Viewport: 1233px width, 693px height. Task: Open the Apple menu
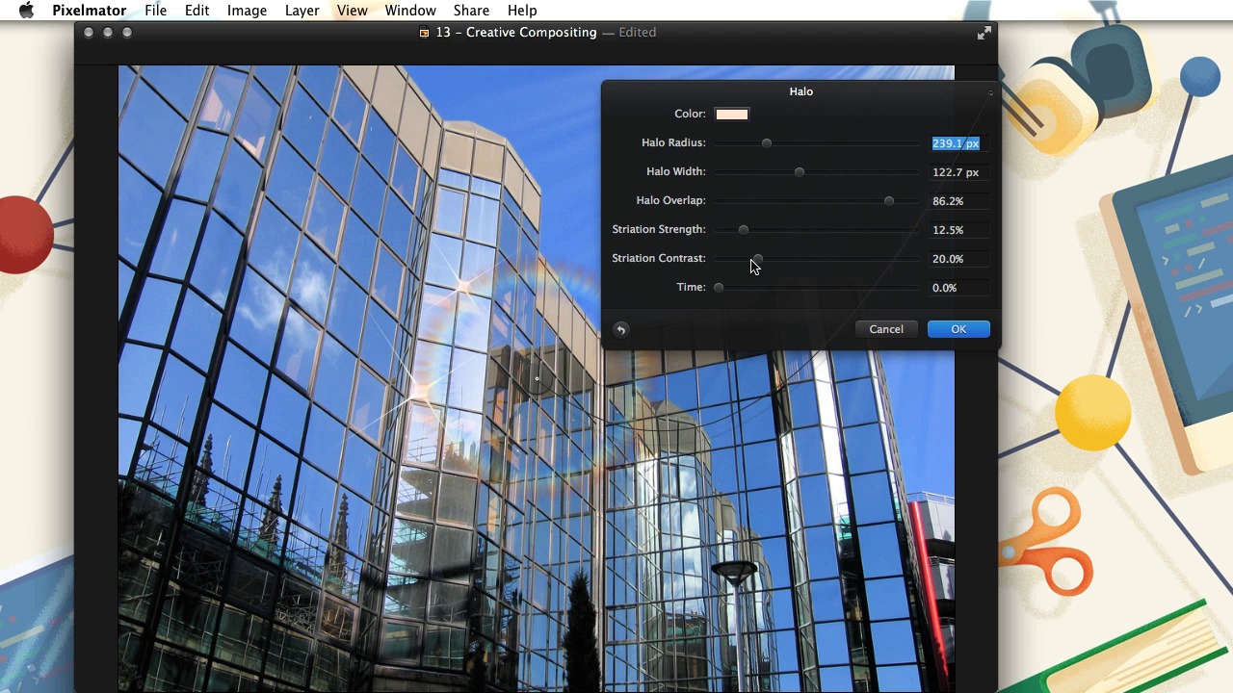pyautogui.click(x=26, y=11)
